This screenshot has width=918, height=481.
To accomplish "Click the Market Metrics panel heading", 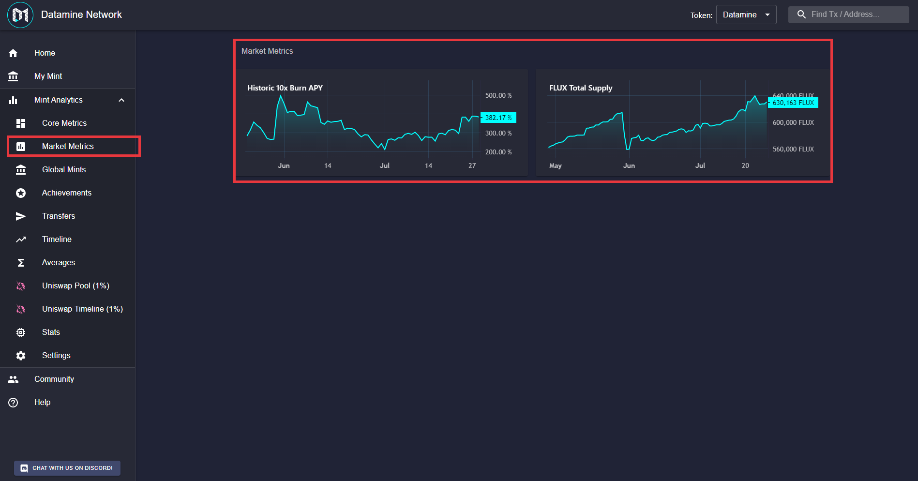I will click(x=267, y=51).
